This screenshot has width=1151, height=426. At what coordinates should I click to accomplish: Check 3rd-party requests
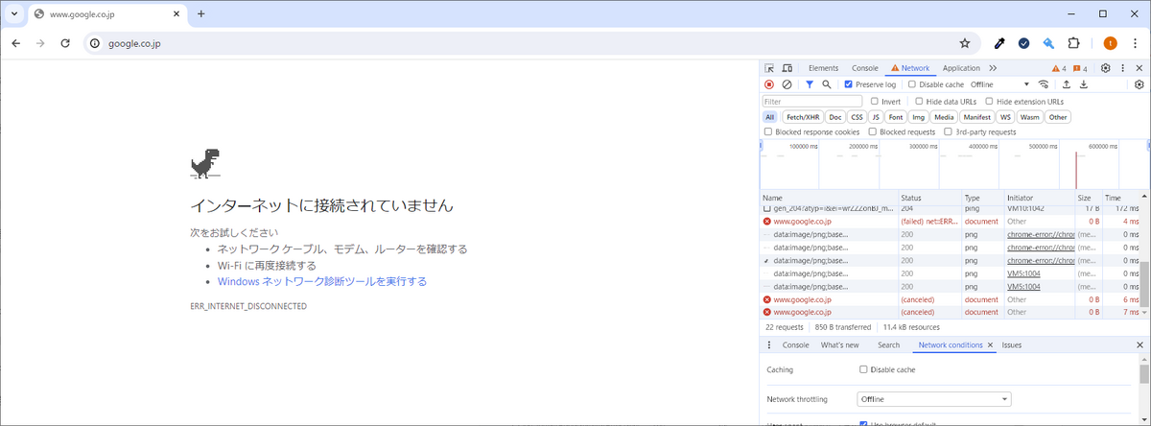948,131
